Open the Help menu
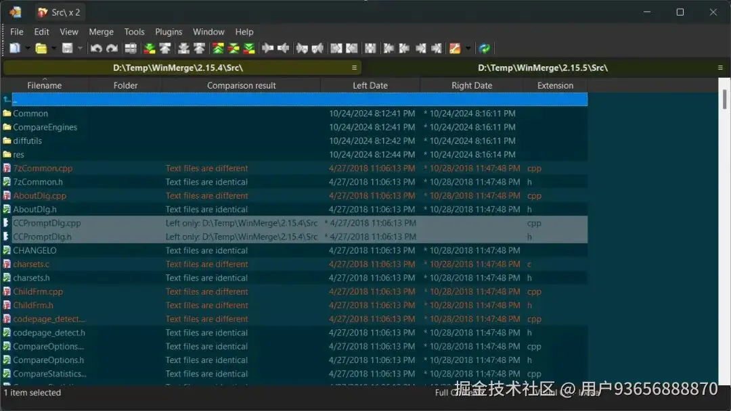Viewport: 731px width, 411px height. 244,32
